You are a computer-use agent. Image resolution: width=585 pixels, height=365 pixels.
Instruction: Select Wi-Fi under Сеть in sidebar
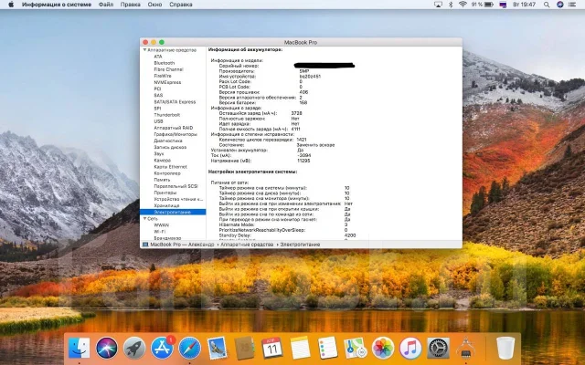[160, 232]
